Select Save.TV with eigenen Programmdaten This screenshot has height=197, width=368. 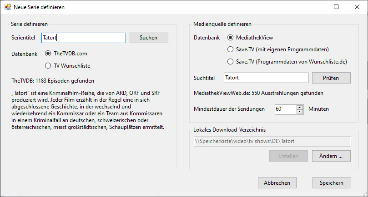(x=230, y=49)
